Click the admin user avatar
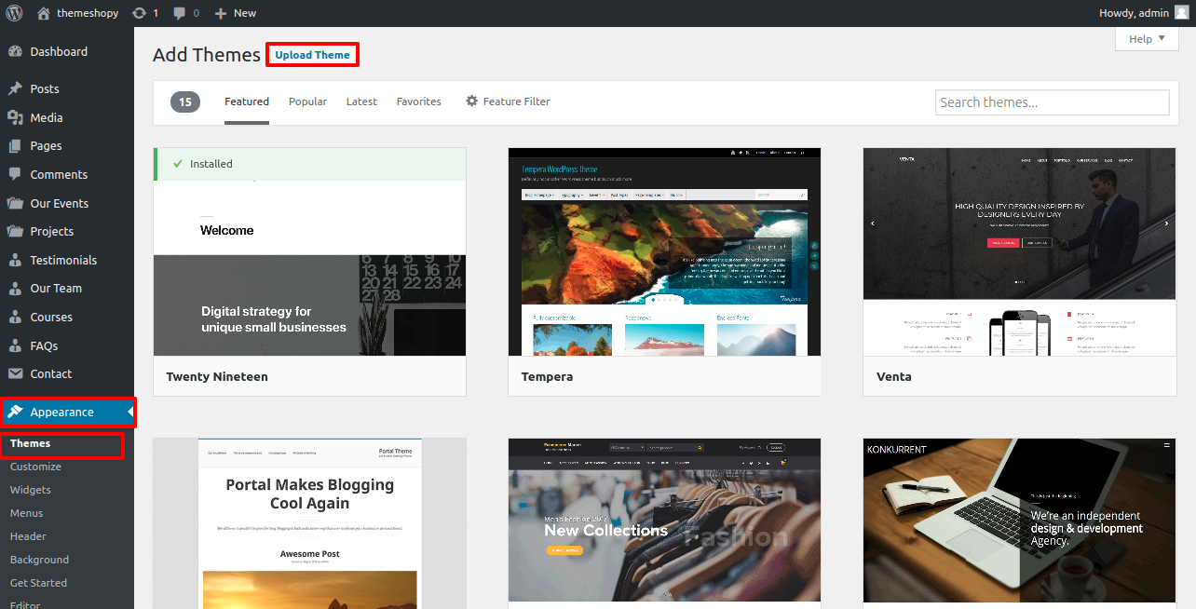1196x609 pixels. coord(1181,13)
